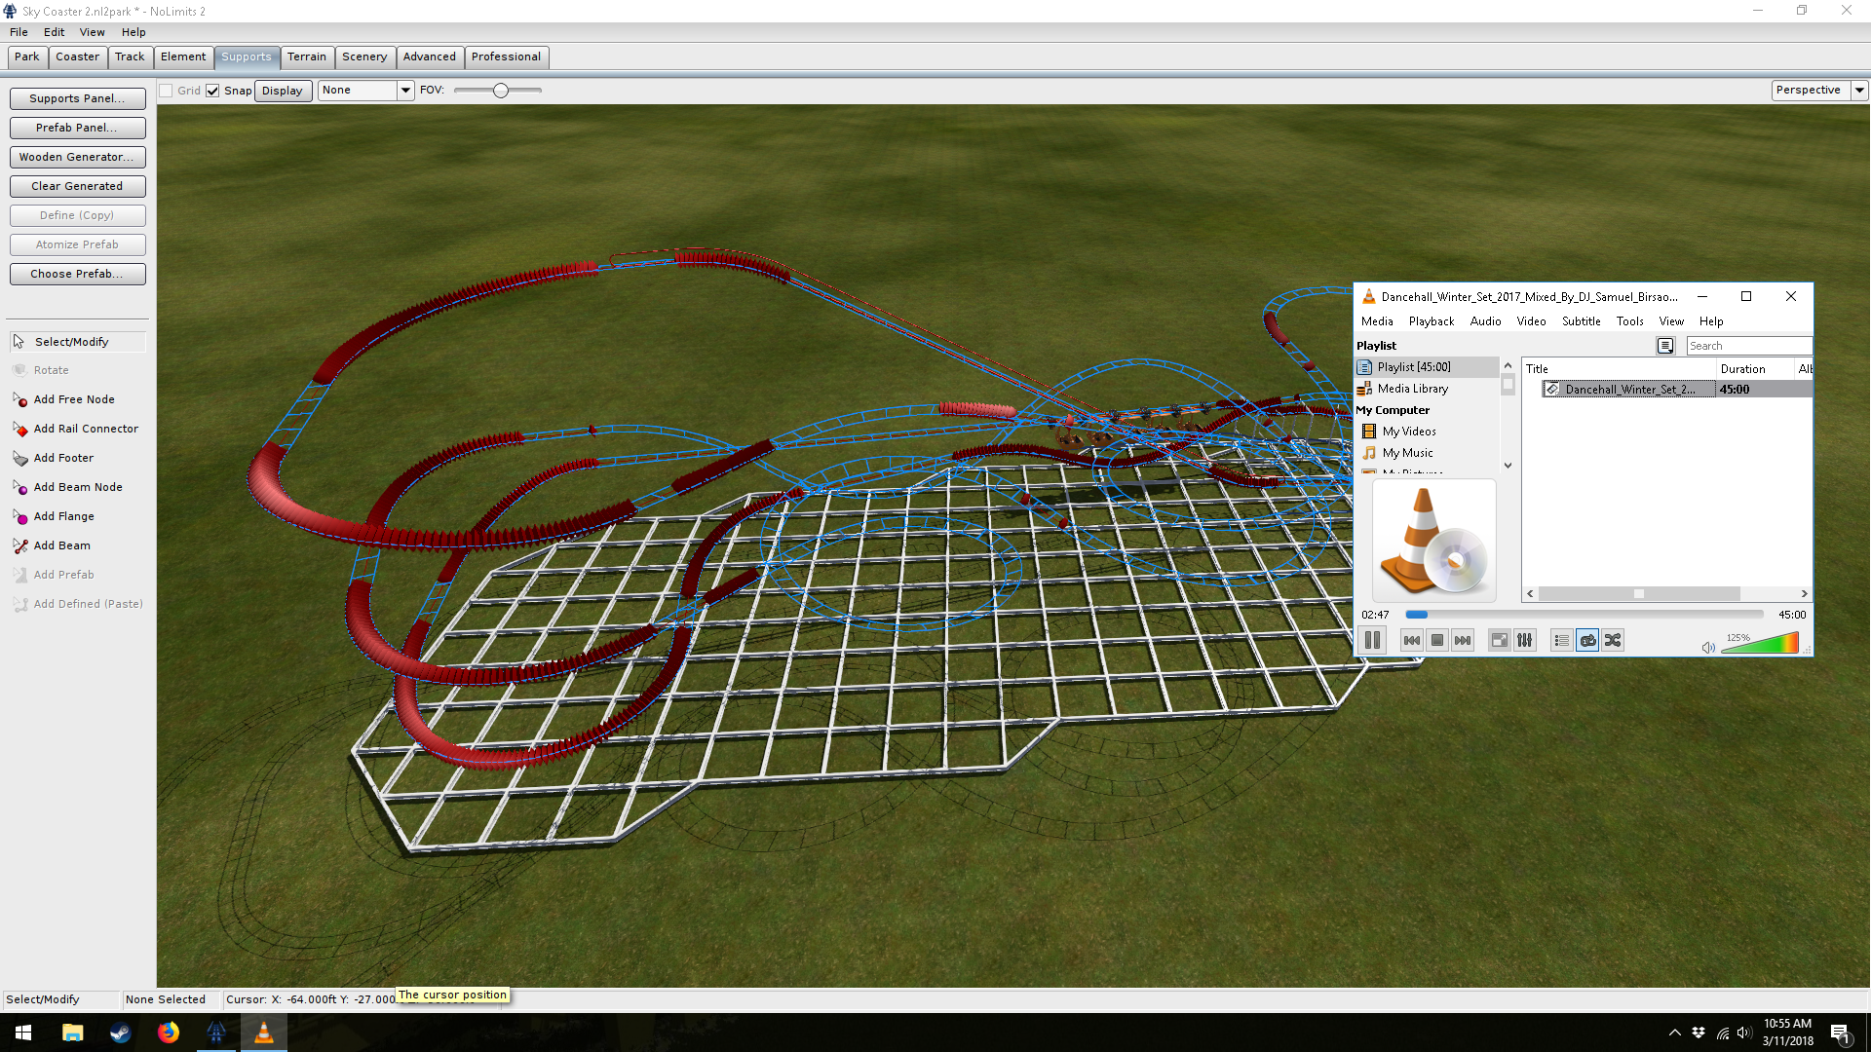Select the Add Free Node tool

[74, 399]
